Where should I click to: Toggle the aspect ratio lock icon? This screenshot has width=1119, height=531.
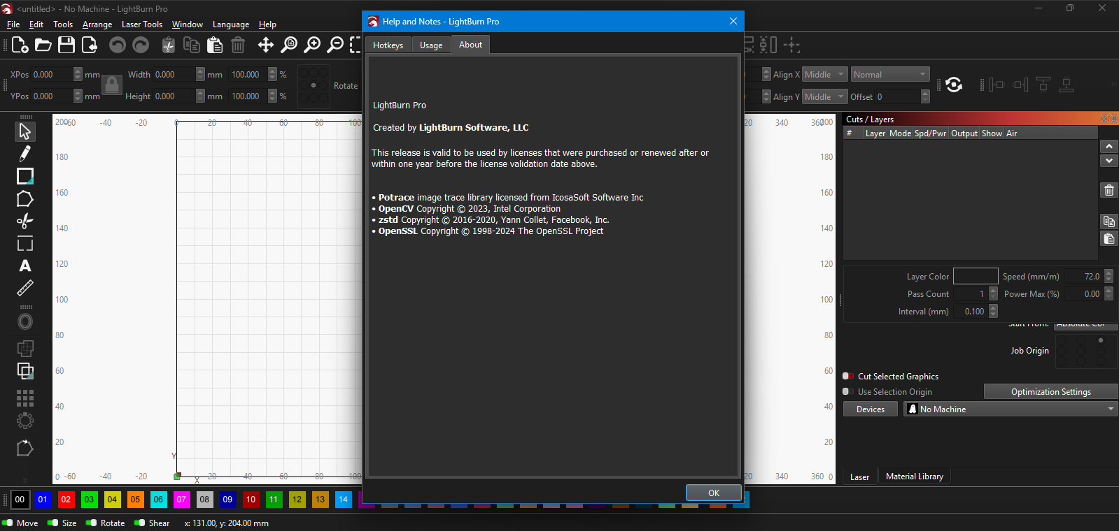[x=111, y=85]
